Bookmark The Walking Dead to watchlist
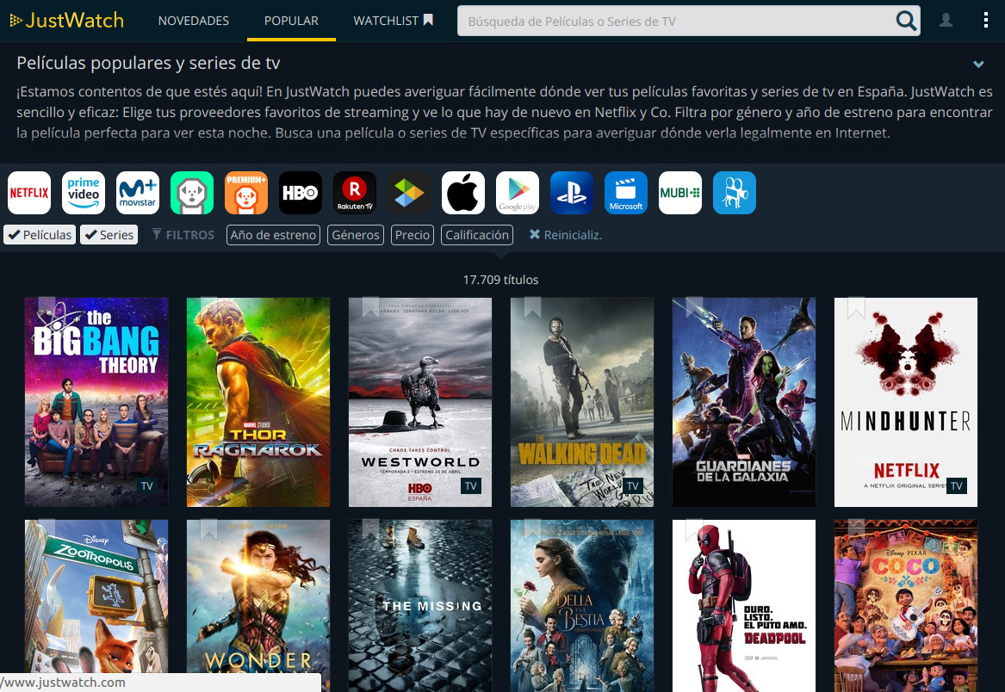1005x692 pixels. (x=532, y=307)
